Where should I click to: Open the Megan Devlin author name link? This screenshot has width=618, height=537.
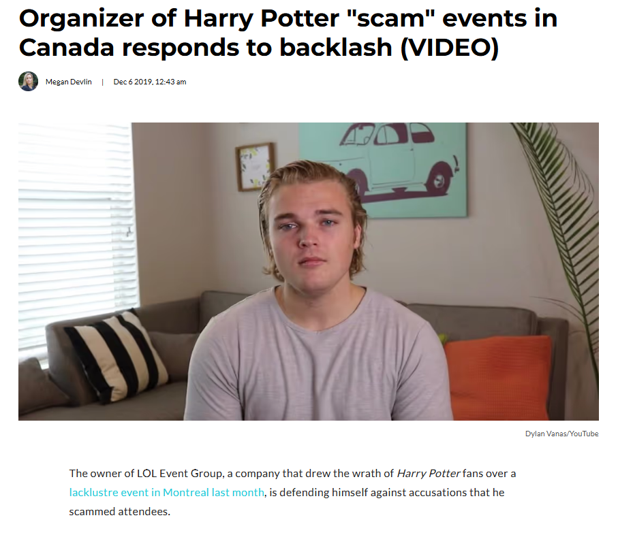[x=69, y=82]
